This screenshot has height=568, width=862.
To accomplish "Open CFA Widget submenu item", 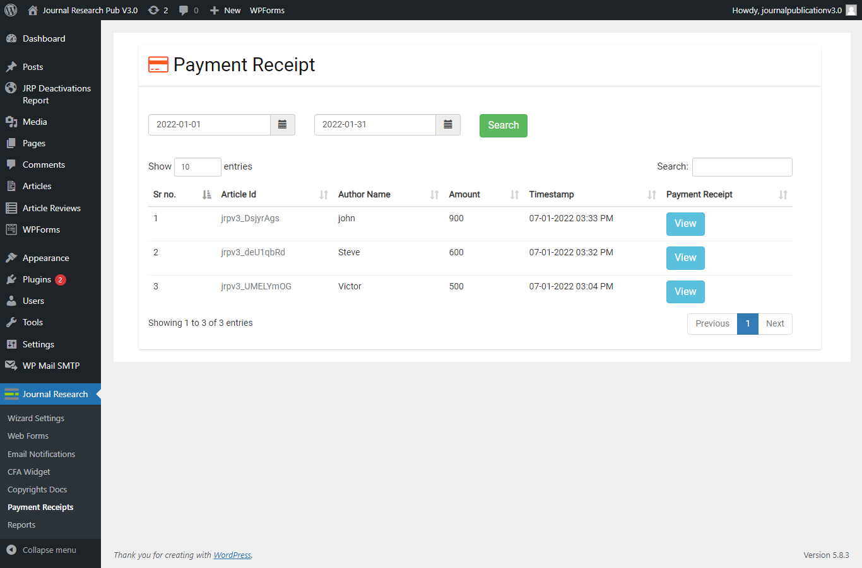I will pos(29,472).
